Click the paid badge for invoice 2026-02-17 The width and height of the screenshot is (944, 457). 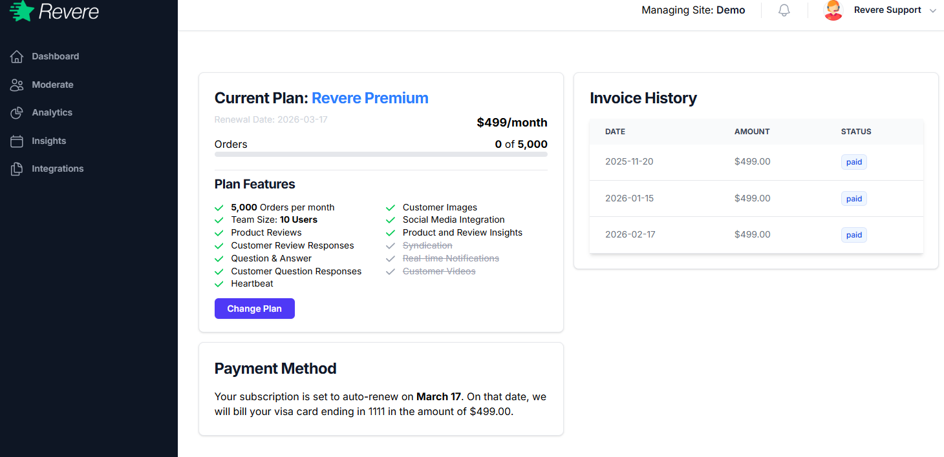[853, 234]
